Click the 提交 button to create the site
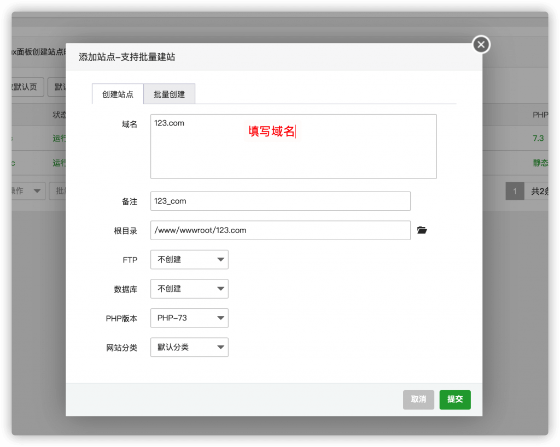Screen dimensions: 560x447 pos(454,400)
